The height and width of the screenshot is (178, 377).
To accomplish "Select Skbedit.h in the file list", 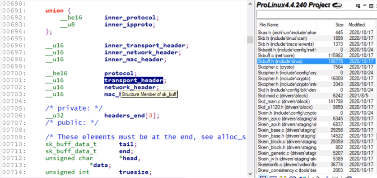I will [316, 50].
